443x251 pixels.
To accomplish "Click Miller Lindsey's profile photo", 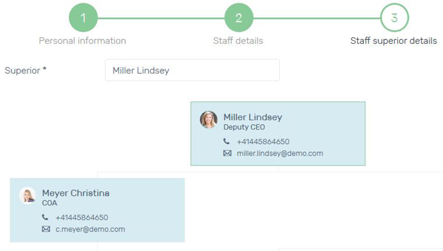I will click(x=209, y=120).
